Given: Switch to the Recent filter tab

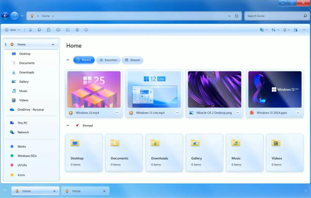Looking at the screenshot, I should tap(84, 60).
